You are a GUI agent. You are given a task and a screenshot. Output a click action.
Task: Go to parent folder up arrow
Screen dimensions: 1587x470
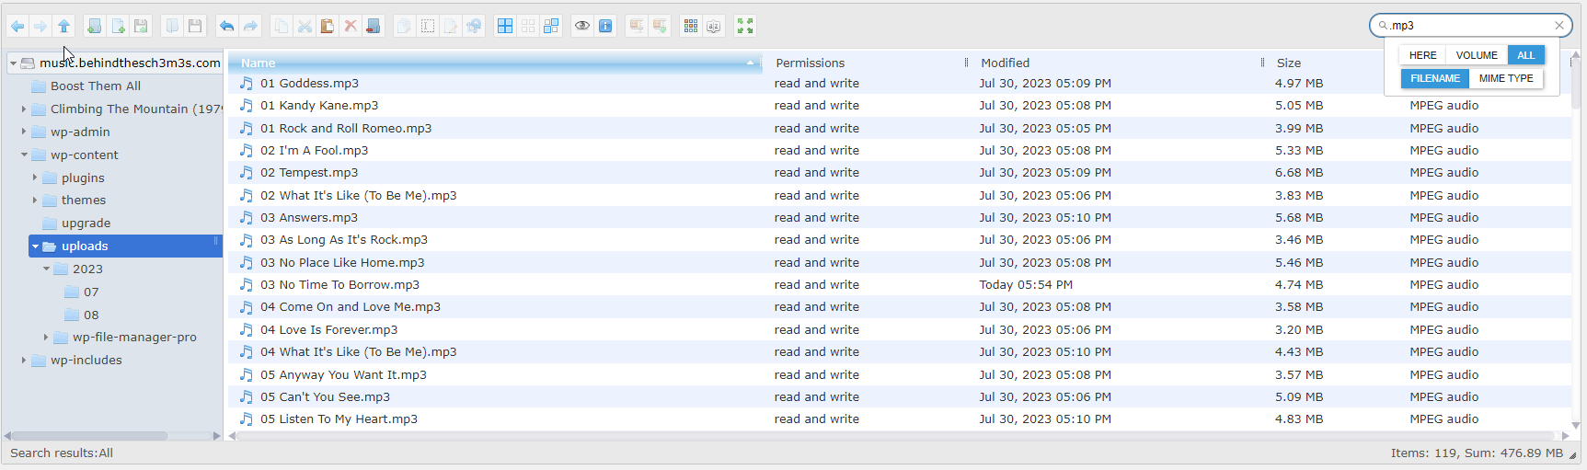pyautogui.click(x=63, y=26)
